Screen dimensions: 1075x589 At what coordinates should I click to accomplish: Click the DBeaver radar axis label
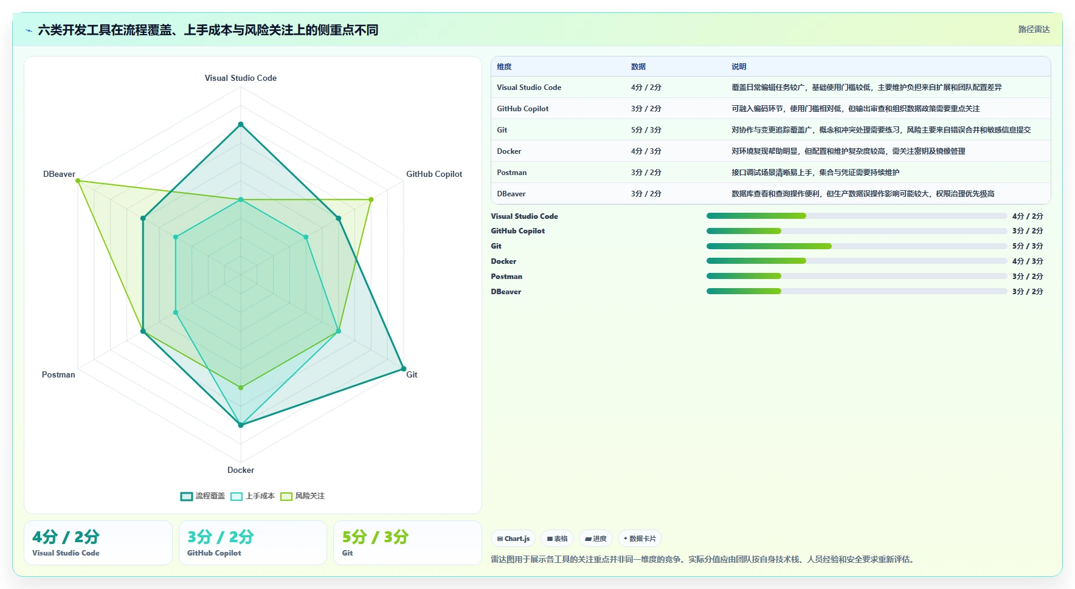[59, 174]
